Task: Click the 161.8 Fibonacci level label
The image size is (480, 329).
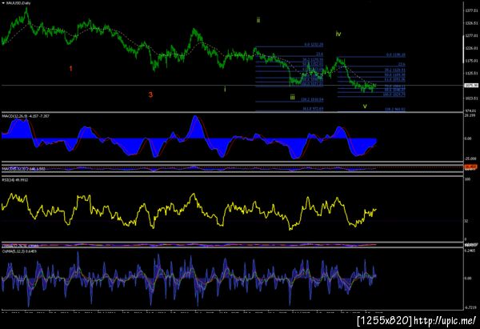Action: click(313, 109)
